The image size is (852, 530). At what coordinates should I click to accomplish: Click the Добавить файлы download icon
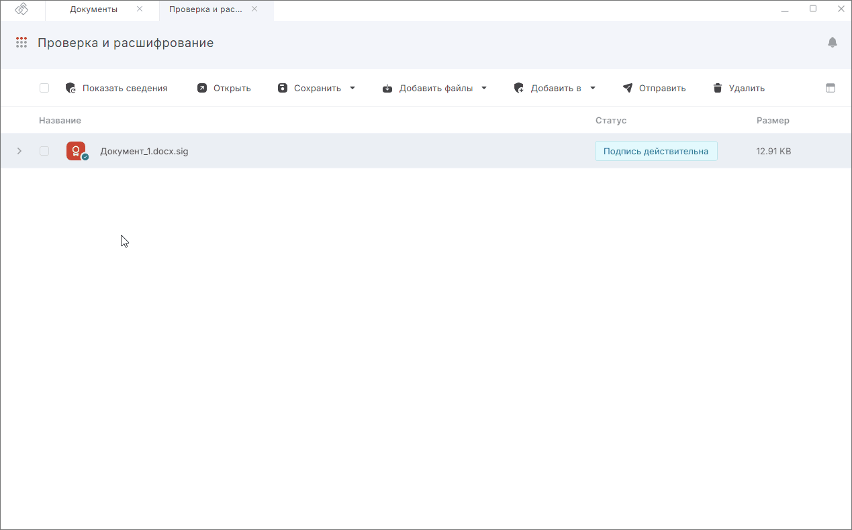(x=387, y=88)
